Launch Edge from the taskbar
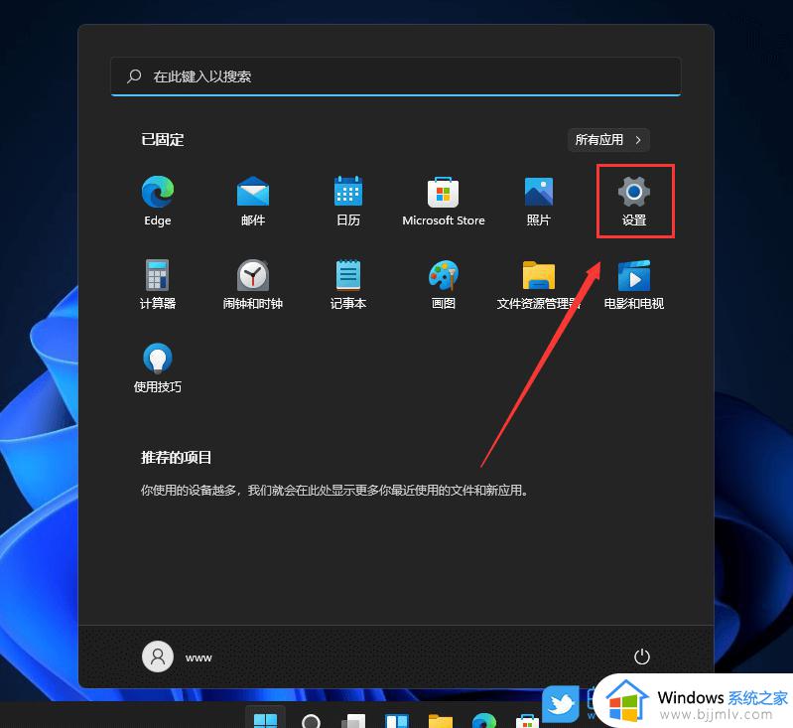The image size is (793, 728). pyautogui.click(x=484, y=720)
